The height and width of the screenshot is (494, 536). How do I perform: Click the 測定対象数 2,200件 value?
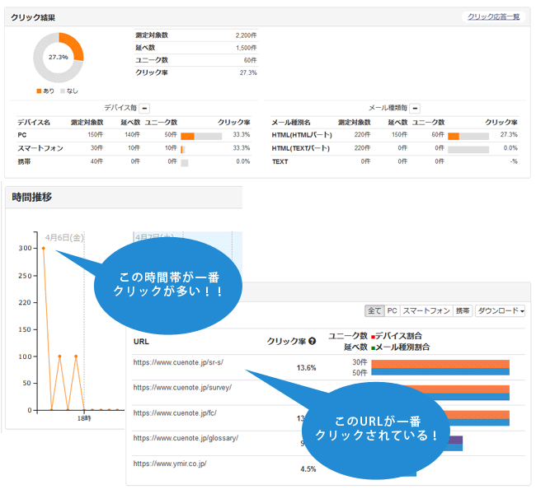pos(246,35)
